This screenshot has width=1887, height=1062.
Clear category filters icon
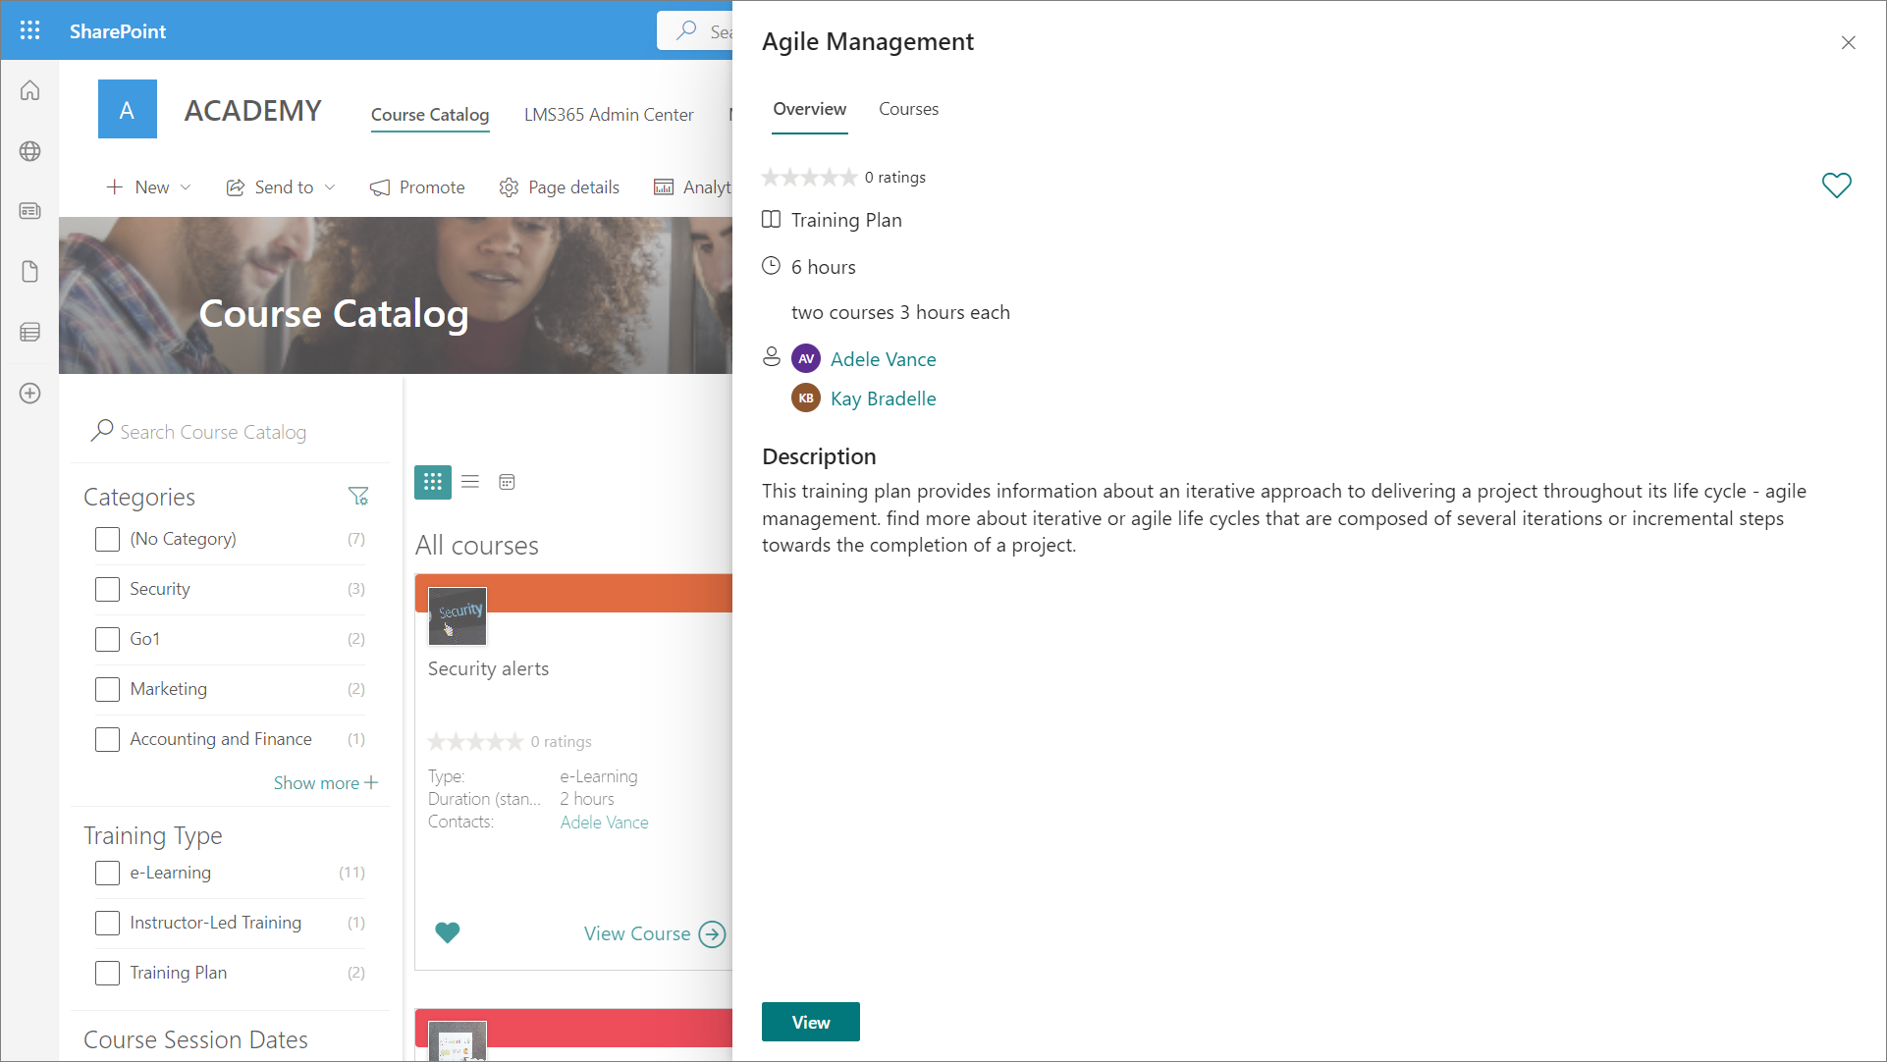tap(358, 497)
